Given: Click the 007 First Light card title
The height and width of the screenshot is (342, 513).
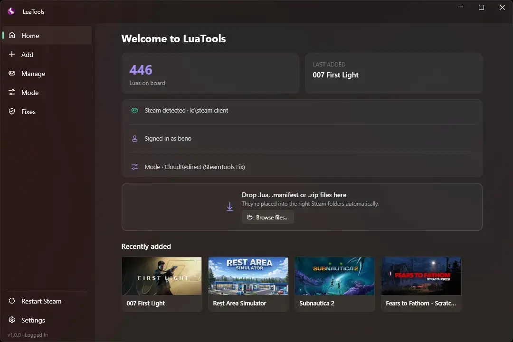Looking at the screenshot, I should pos(146,304).
